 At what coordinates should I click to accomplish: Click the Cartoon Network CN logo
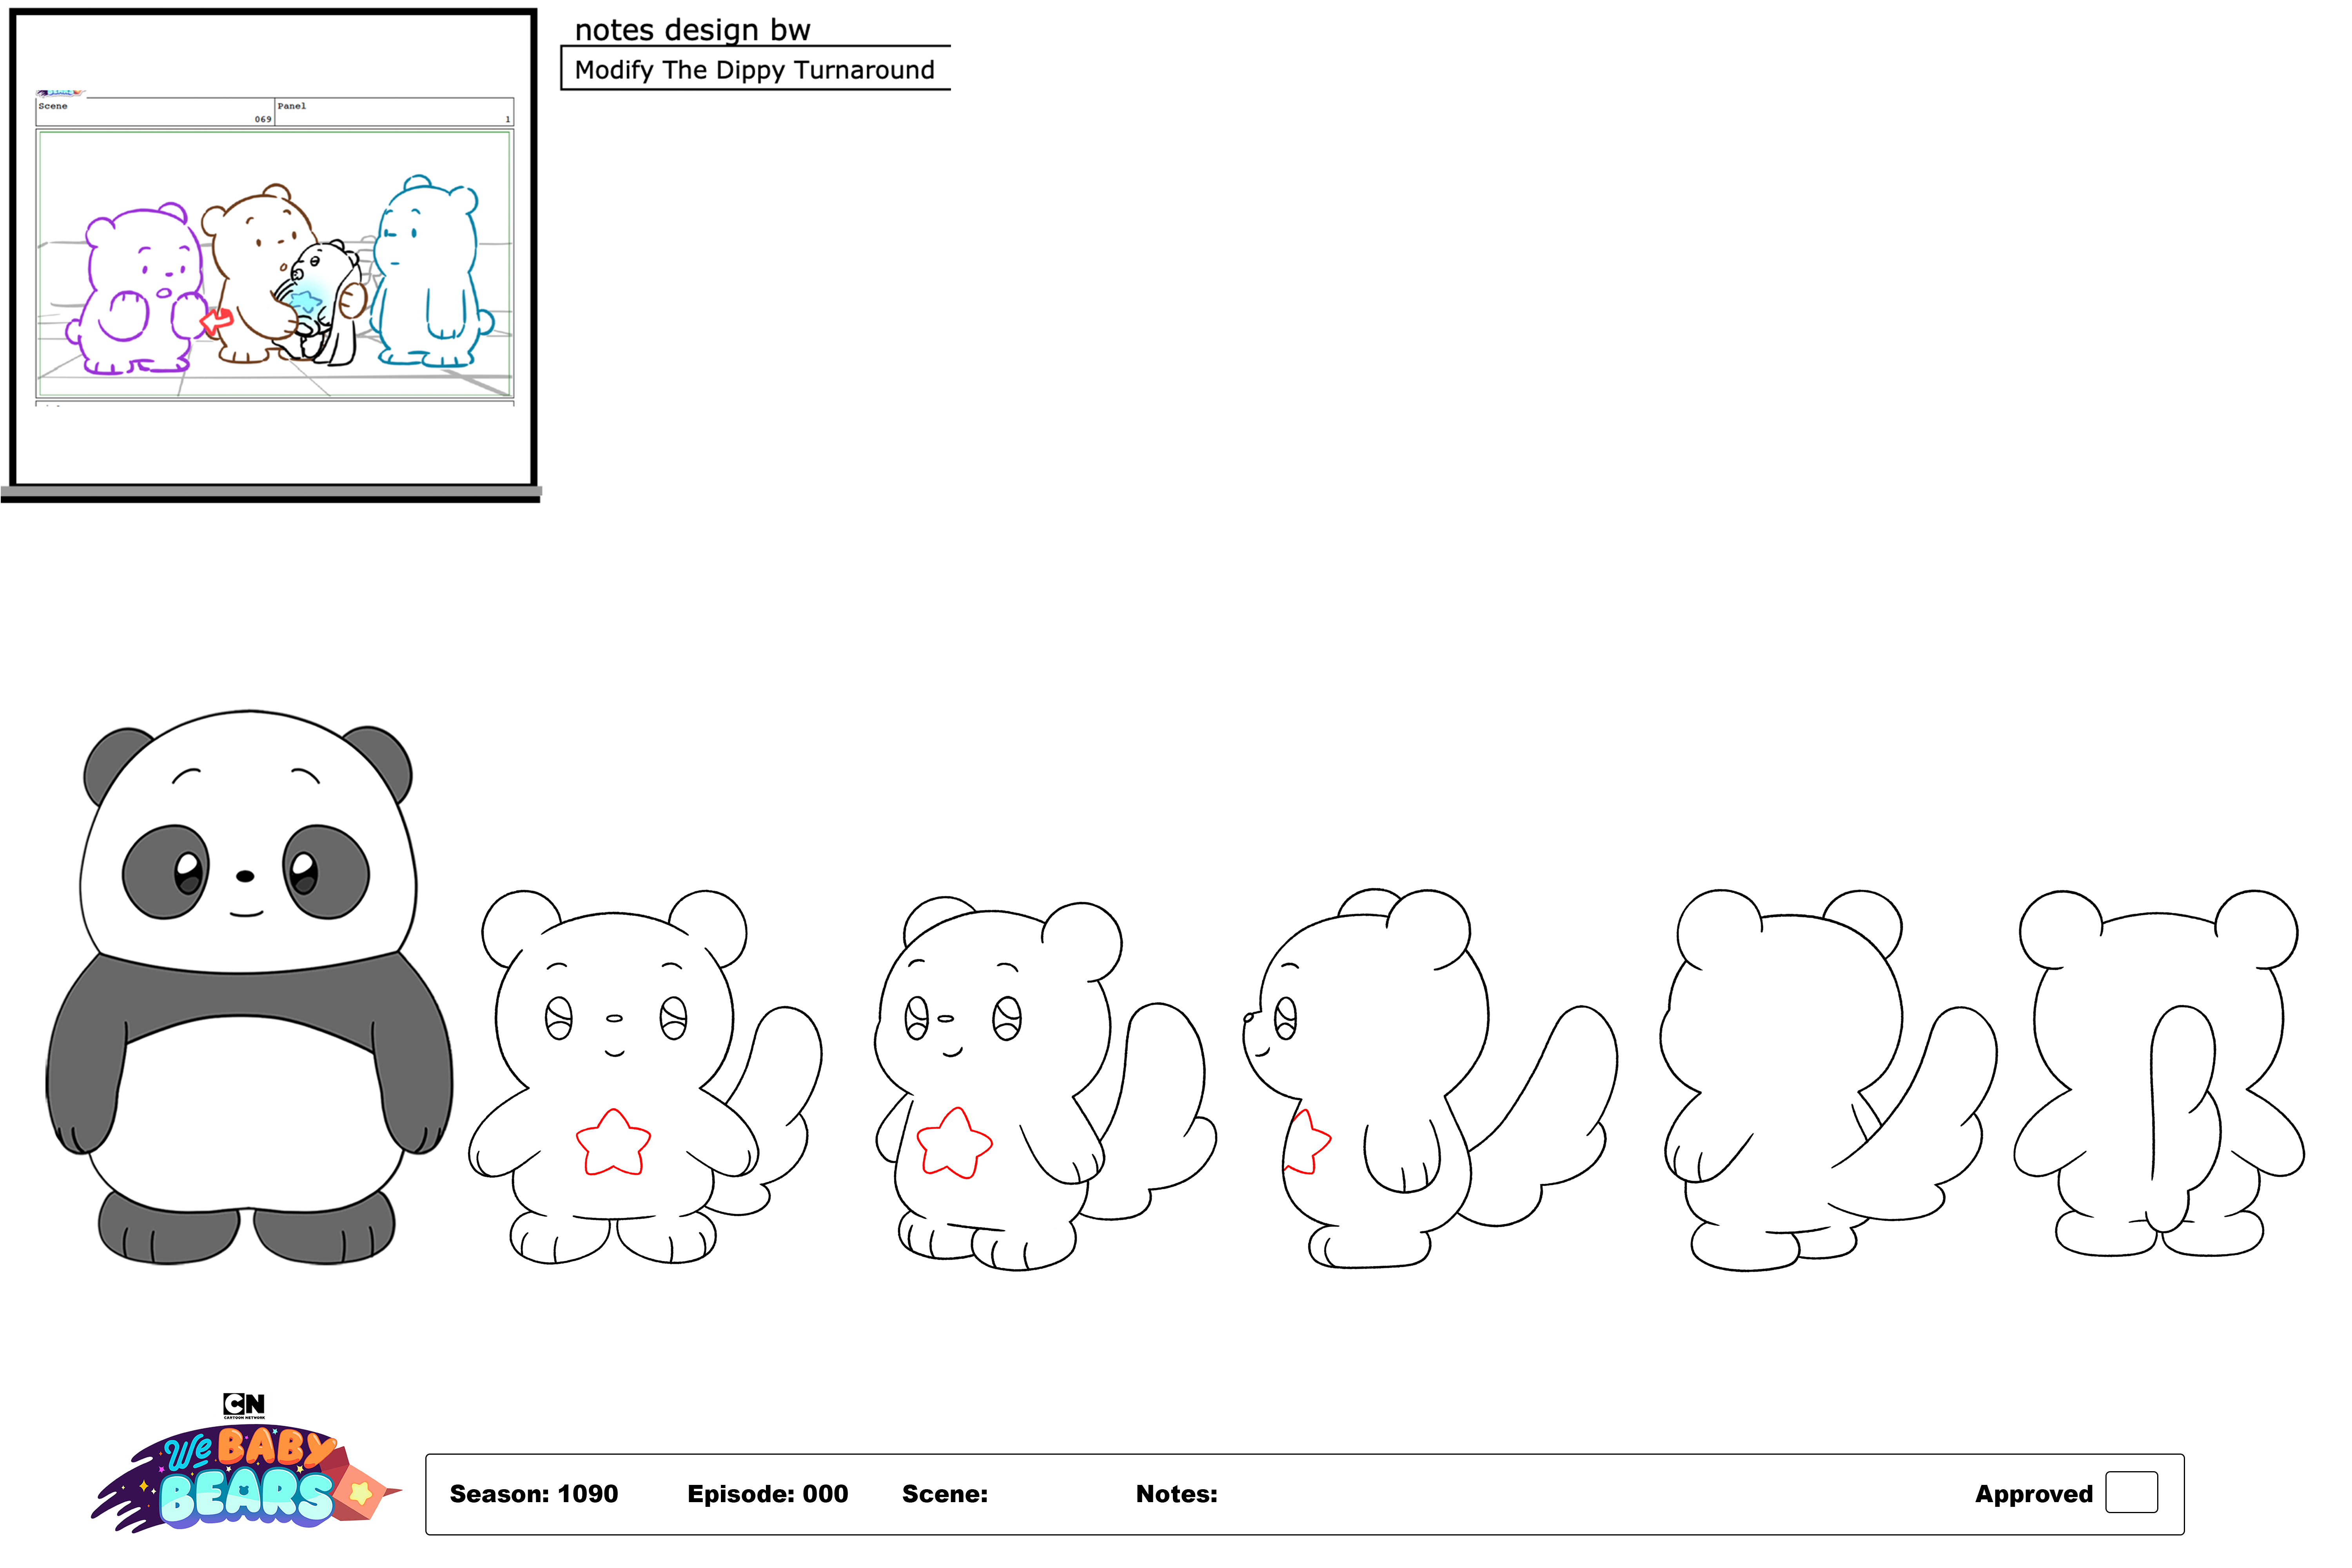coord(244,1404)
